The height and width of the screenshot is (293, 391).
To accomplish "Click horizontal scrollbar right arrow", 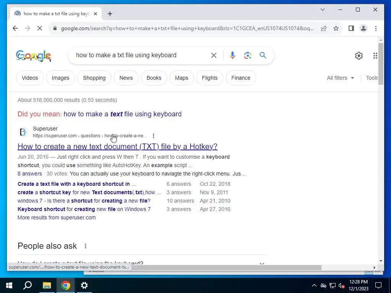I will point(374,267).
